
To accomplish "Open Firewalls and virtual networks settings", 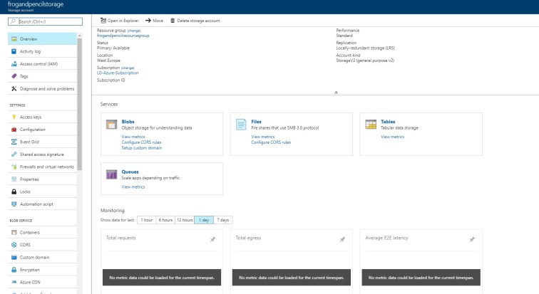I will 46,167.
